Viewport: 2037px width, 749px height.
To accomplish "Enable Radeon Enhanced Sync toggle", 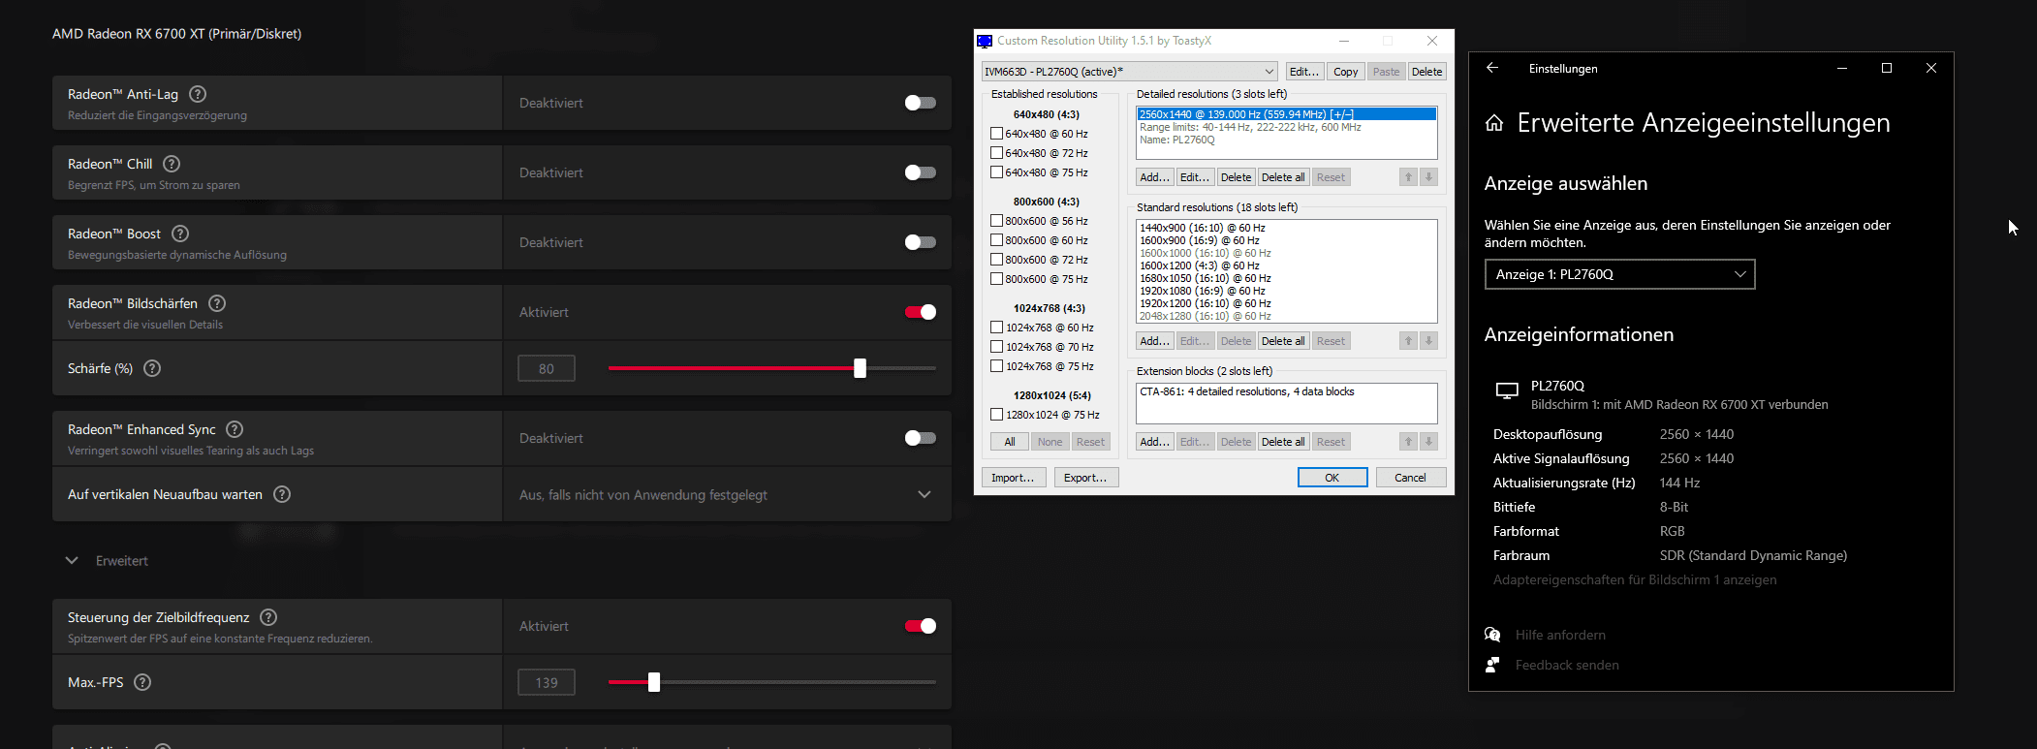I will tap(920, 438).
